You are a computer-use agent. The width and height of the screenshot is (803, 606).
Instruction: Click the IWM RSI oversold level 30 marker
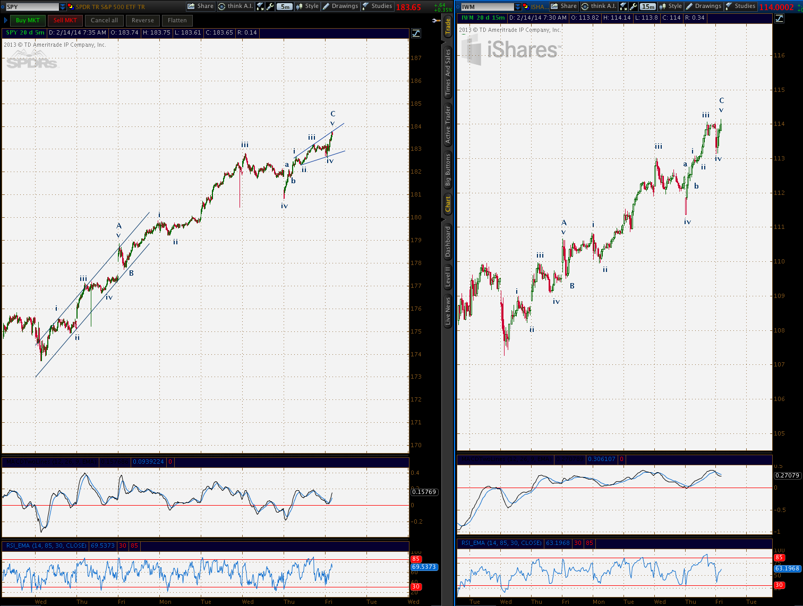(779, 585)
